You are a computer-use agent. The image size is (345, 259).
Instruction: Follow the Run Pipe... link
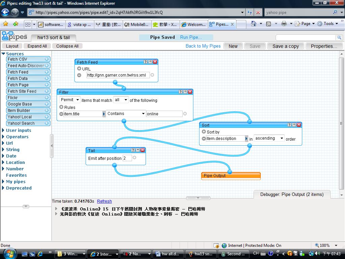click(191, 37)
